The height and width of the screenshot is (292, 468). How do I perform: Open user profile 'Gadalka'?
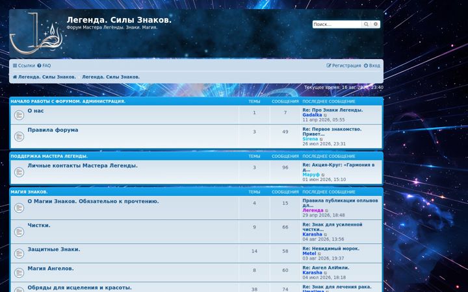tap(312, 115)
